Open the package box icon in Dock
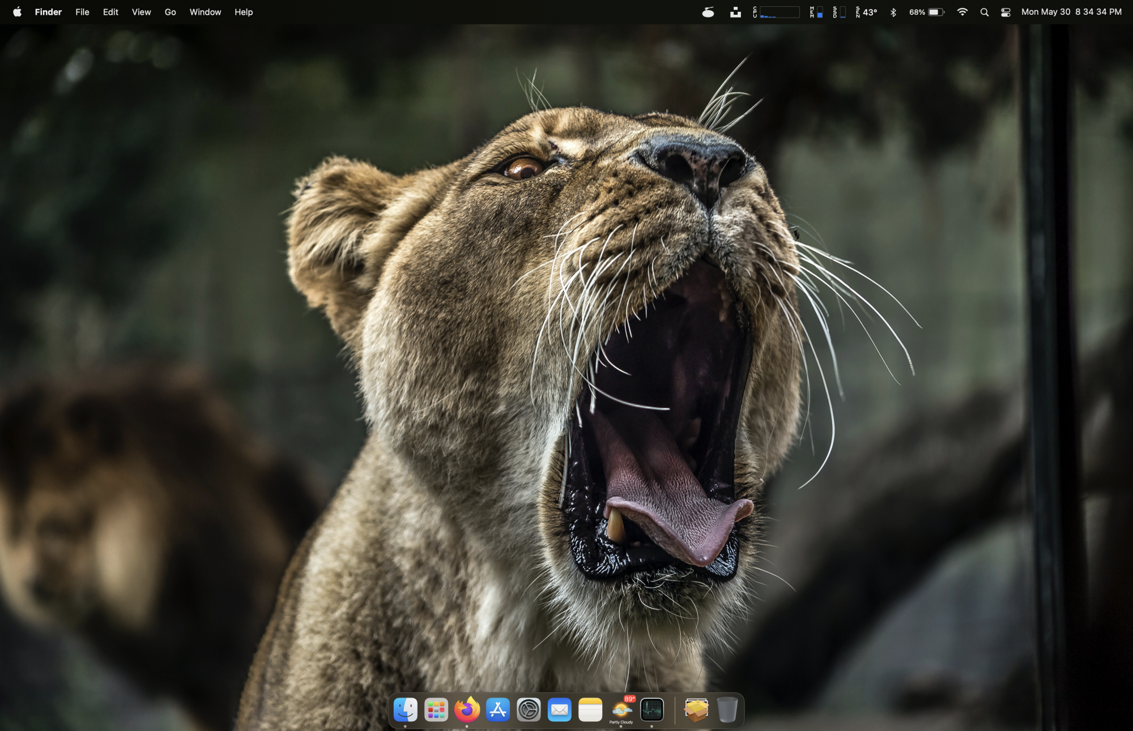This screenshot has height=731, width=1133. [x=696, y=709]
